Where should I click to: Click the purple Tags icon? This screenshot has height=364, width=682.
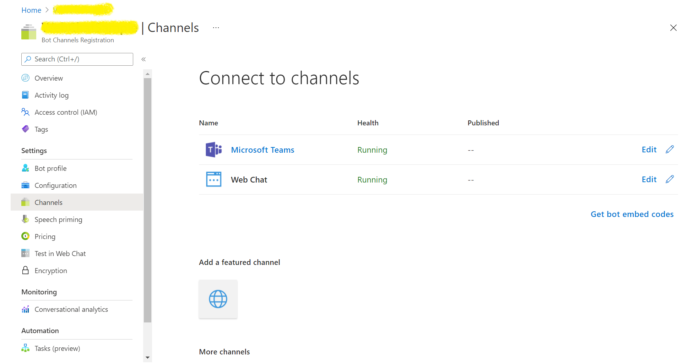pos(25,129)
